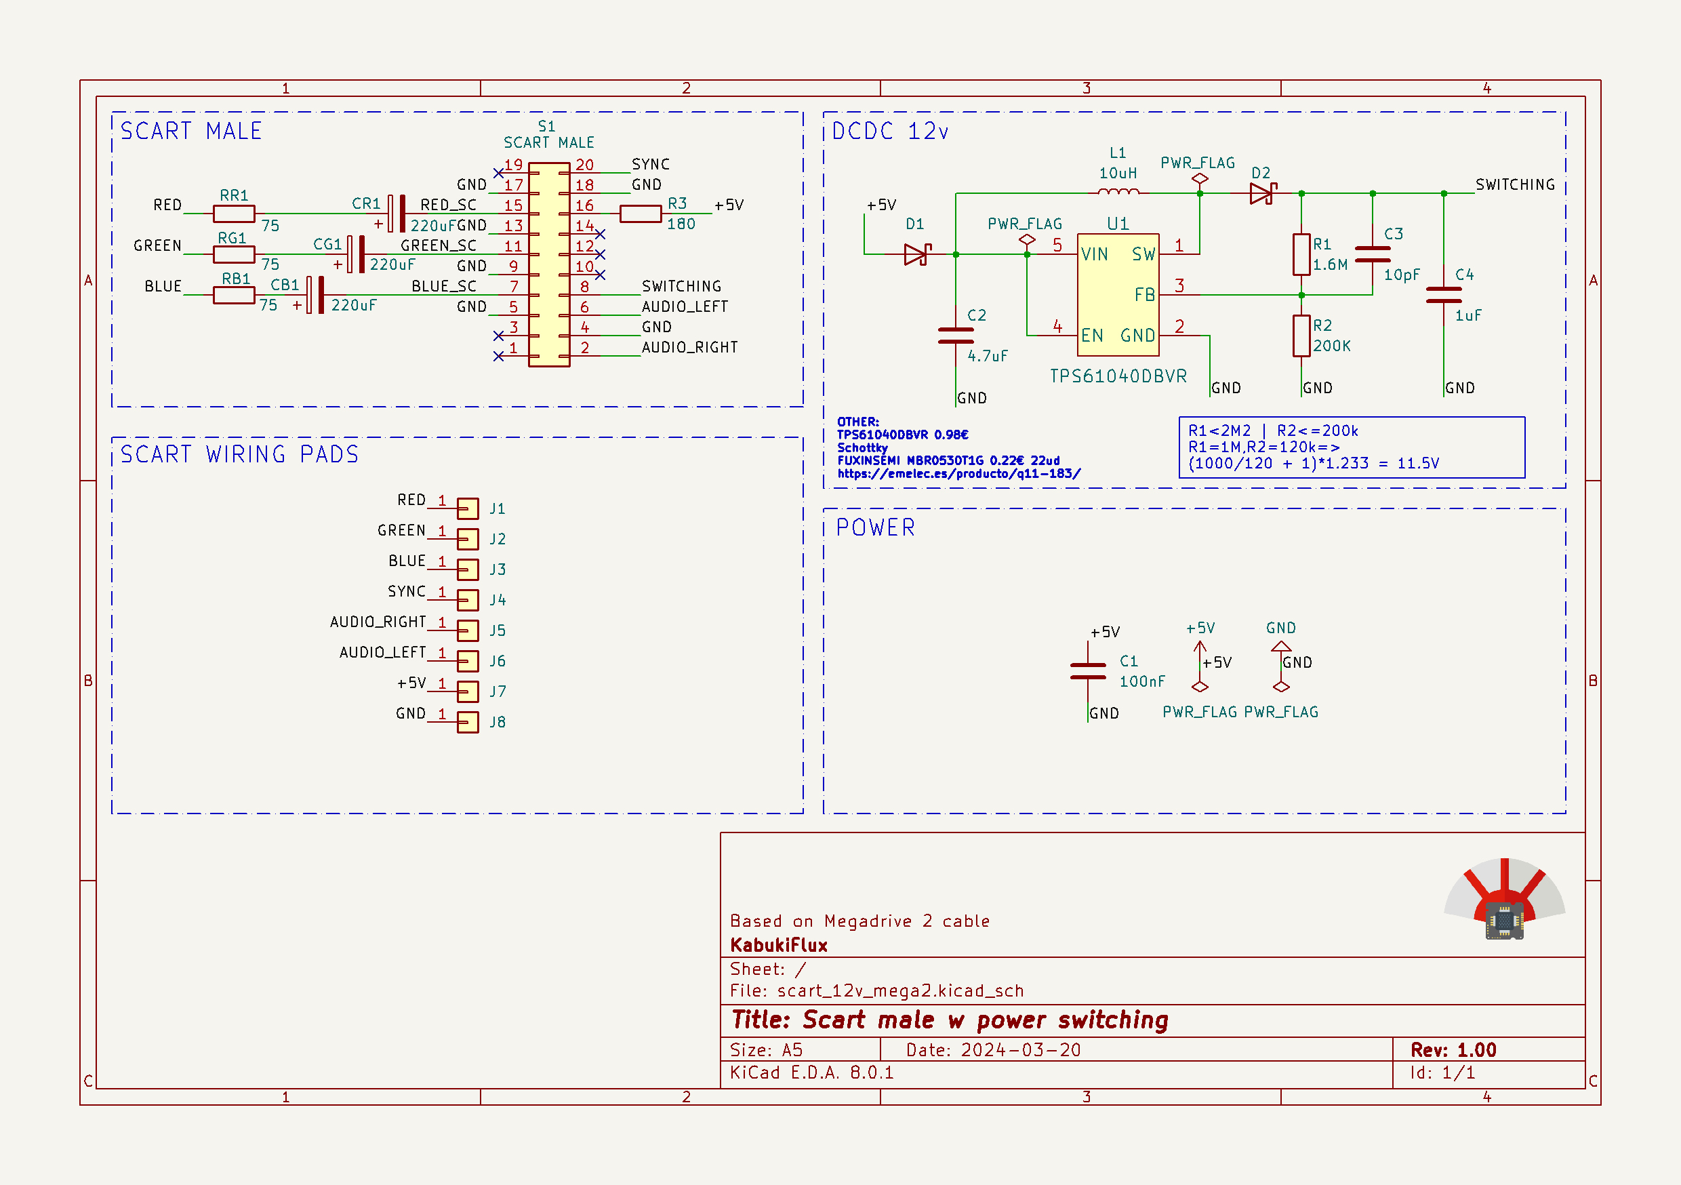
Task: Click the +5V label beside R3
Action: coord(729,205)
